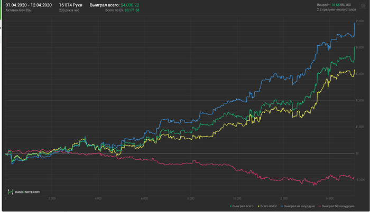
Task: Click the 4 000 x-axis label
Action: pos(98,199)
